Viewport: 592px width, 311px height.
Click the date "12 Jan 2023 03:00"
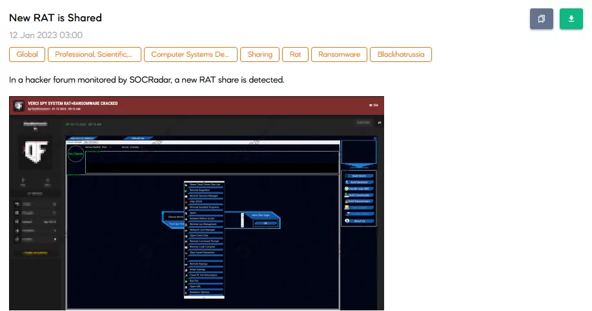click(x=46, y=35)
